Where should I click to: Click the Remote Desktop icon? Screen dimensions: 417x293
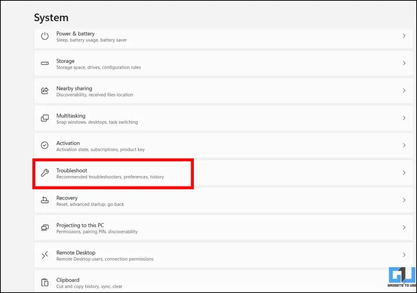45,255
